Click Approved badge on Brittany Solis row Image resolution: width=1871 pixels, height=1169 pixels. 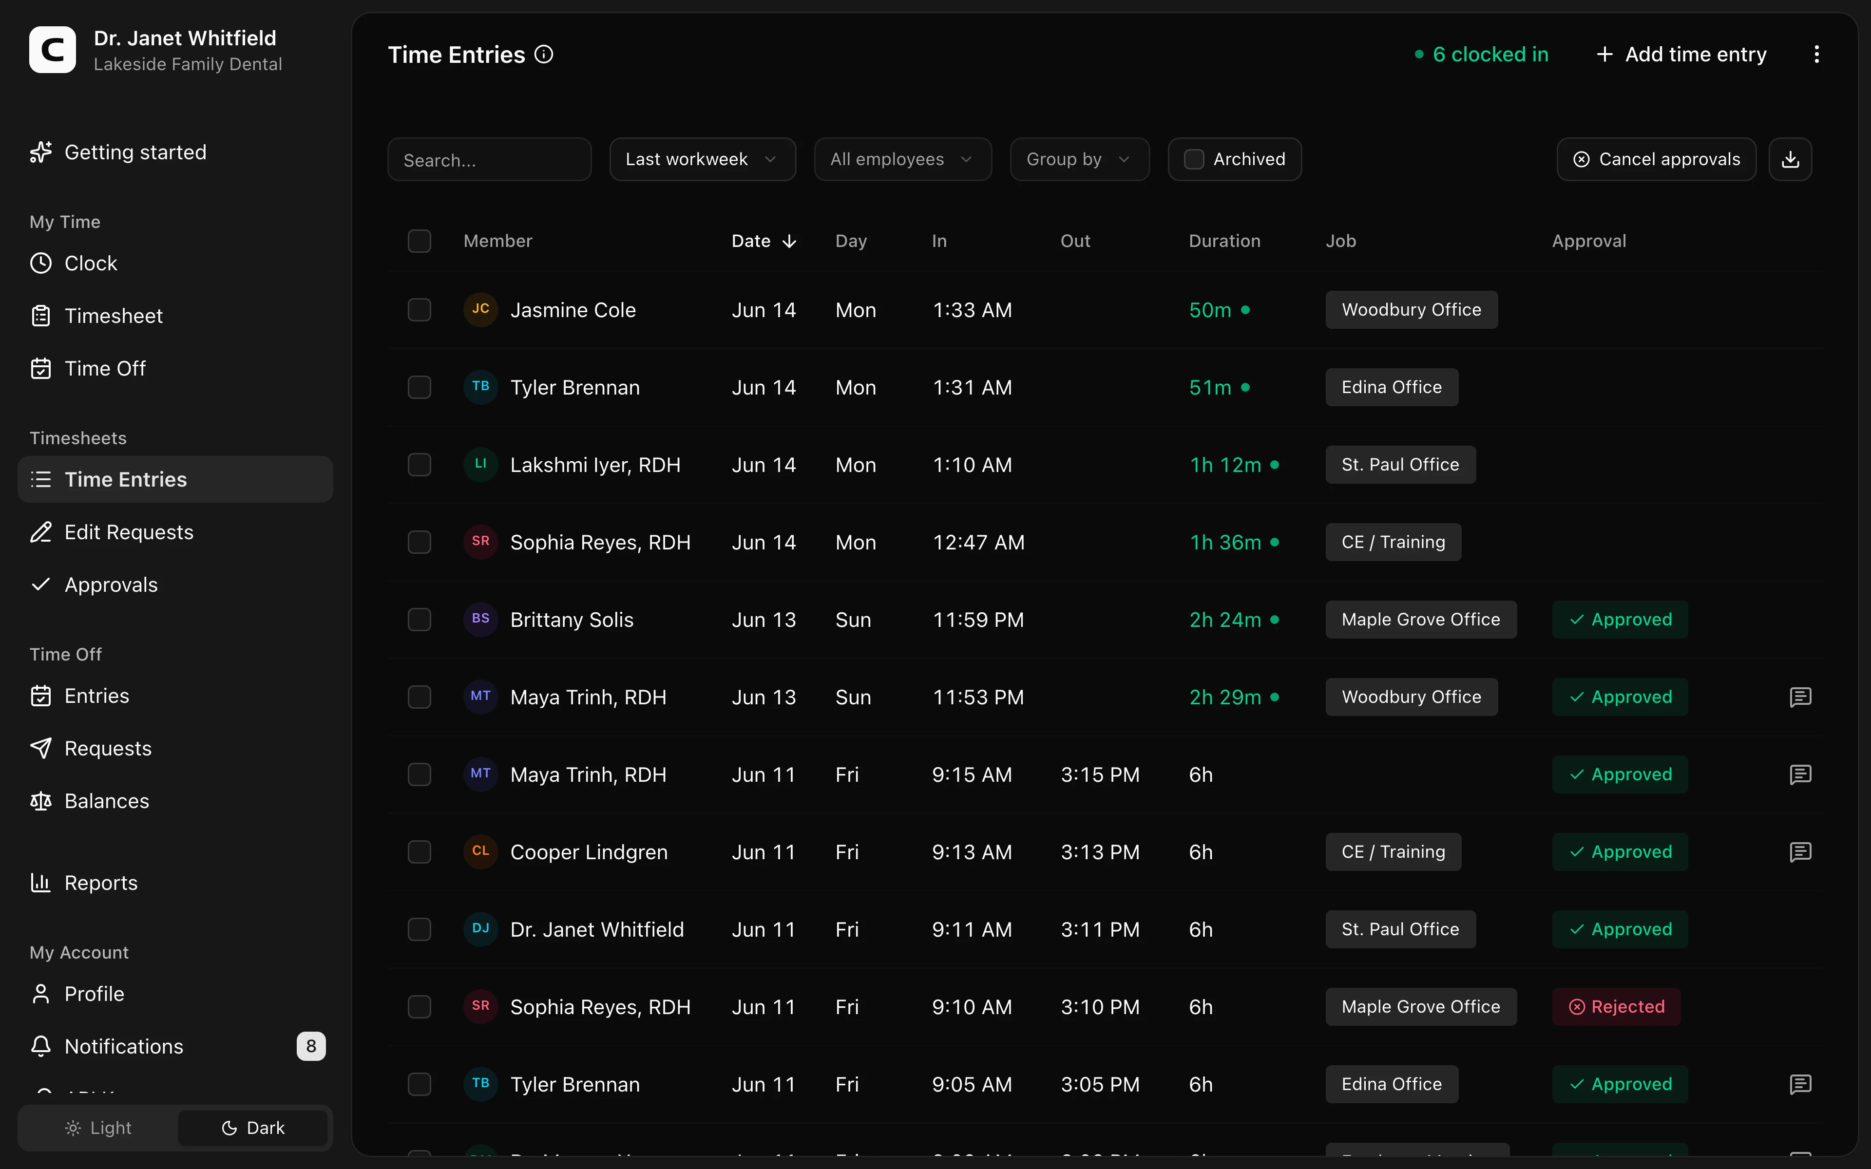pyautogui.click(x=1621, y=619)
